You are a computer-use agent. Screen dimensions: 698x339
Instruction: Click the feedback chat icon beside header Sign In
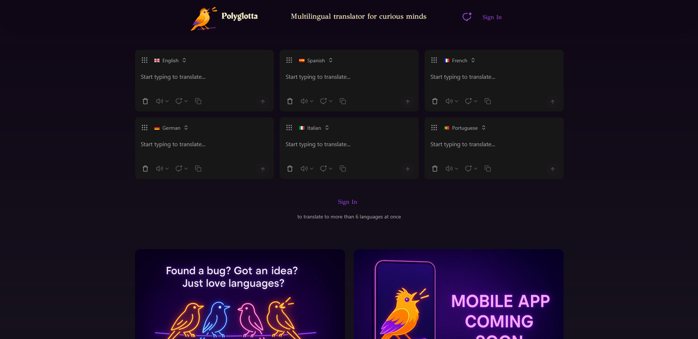point(466,17)
